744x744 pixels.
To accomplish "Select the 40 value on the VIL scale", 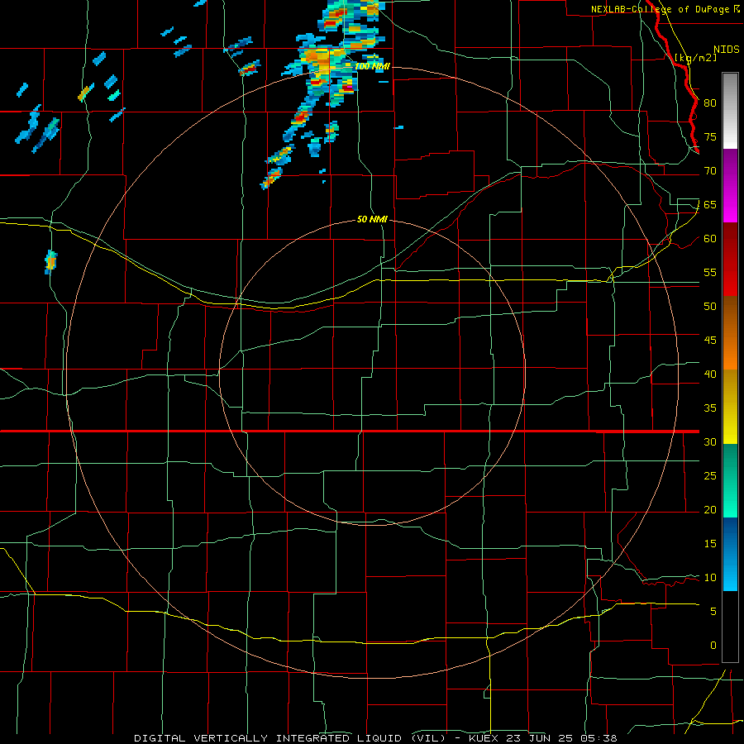I will (710, 374).
